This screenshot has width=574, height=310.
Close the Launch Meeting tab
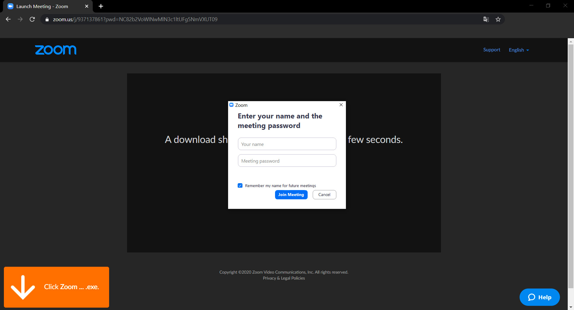[87, 6]
